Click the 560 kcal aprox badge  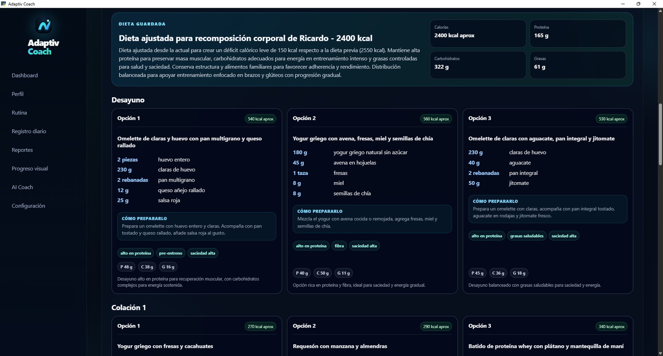pos(436,119)
